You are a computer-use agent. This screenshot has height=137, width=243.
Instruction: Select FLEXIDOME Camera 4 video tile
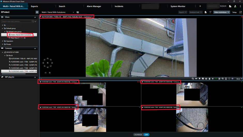tap(192, 120)
